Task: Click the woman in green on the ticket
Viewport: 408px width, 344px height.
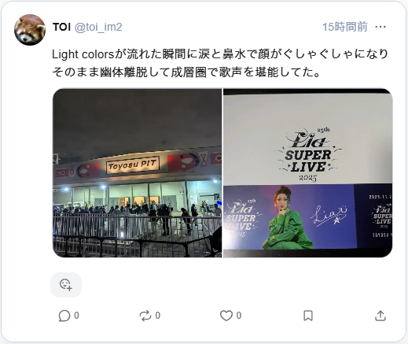Action: pyautogui.click(x=285, y=218)
